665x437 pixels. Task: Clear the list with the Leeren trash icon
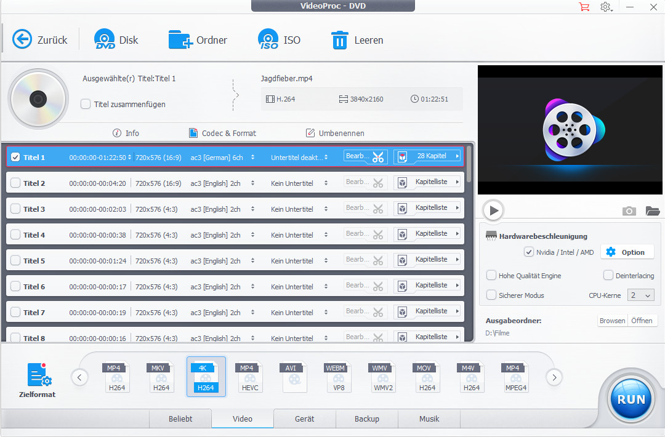(x=339, y=40)
